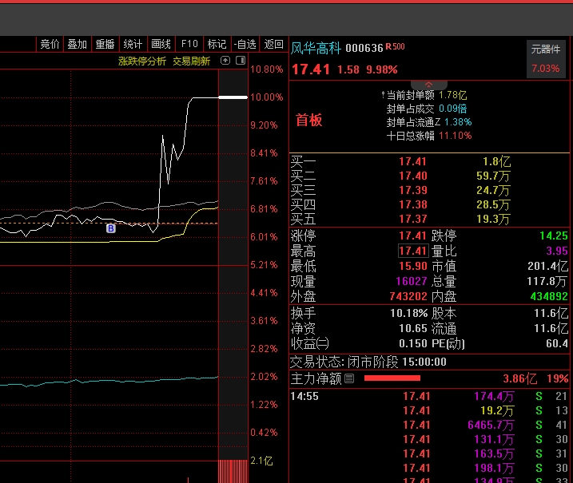Click 跌停 price 14.25
Screen dimensions: 573x483
(x=554, y=236)
